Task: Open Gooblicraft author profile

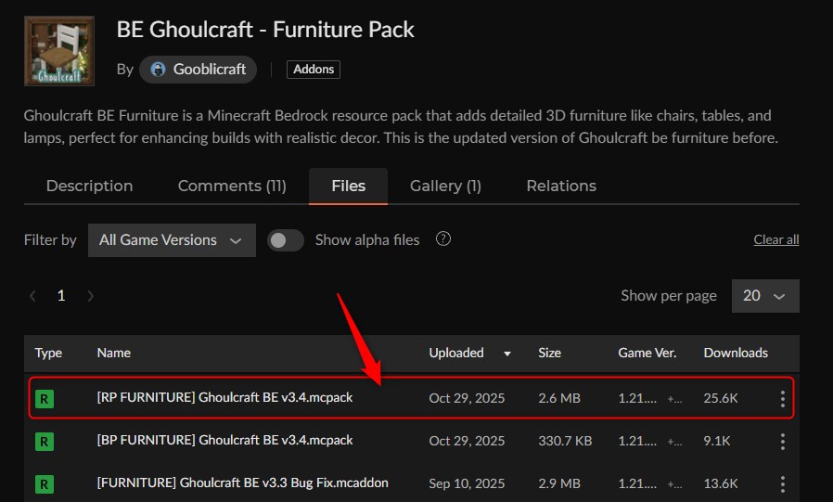Action: click(x=198, y=70)
